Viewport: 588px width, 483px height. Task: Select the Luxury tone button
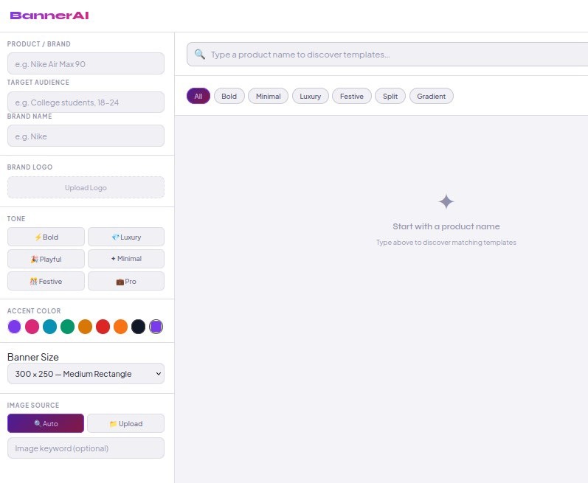click(x=126, y=237)
